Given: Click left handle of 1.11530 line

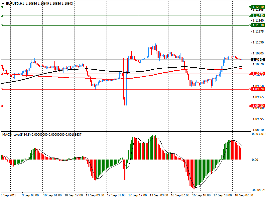Looking at the screenshot, I should (x=2, y=26).
